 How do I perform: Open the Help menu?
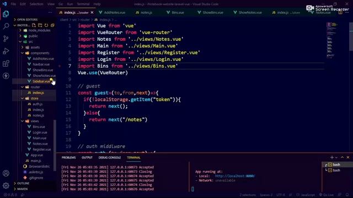click(97, 4)
